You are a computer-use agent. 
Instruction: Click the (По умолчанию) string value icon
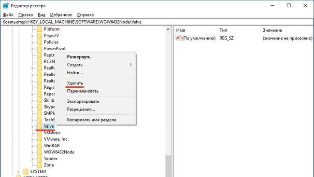(x=178, y=38)
